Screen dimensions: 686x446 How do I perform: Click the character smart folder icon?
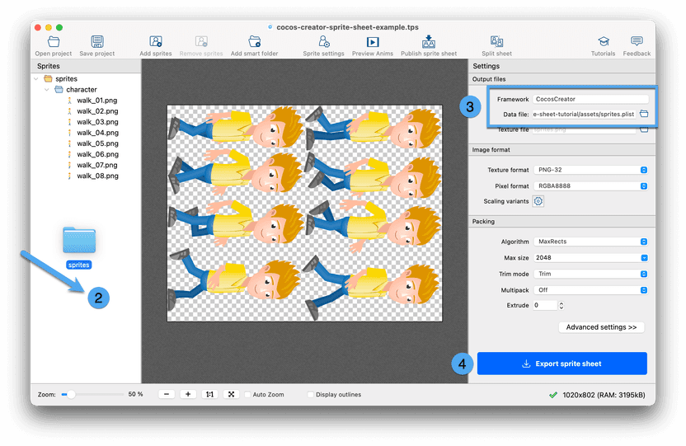tap(59, 89)
